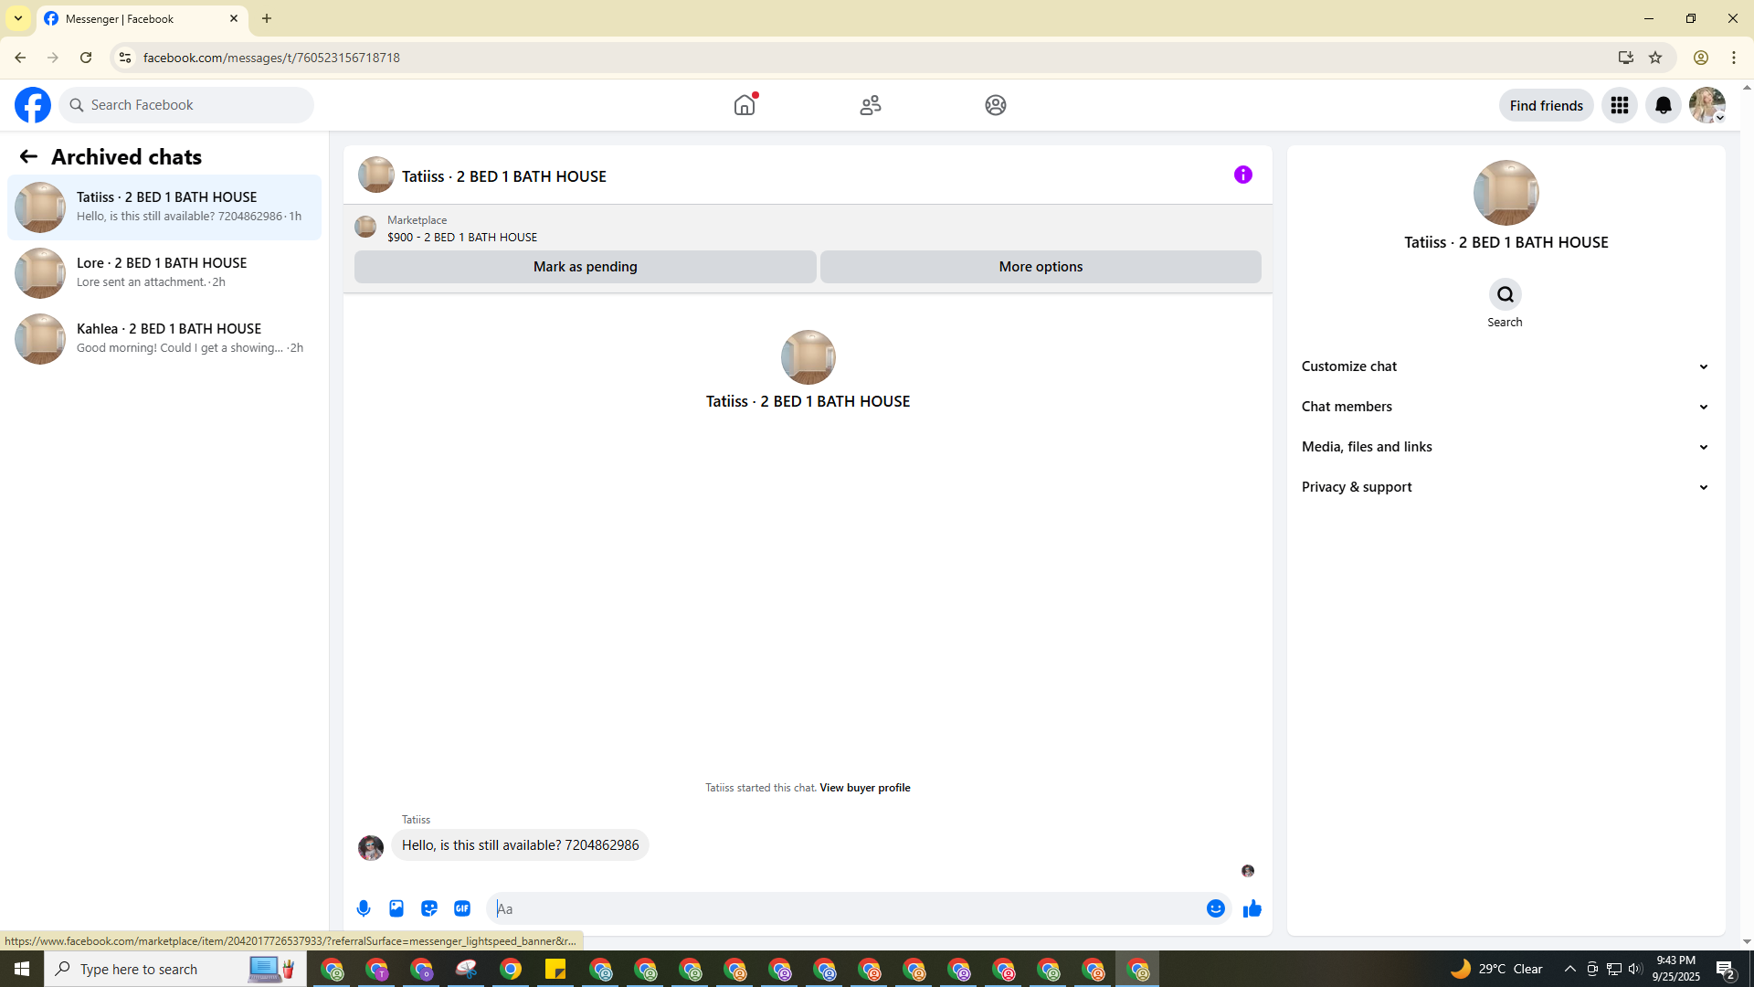
Task: Expand the Customize chat section
Action: coord(1505,366)
